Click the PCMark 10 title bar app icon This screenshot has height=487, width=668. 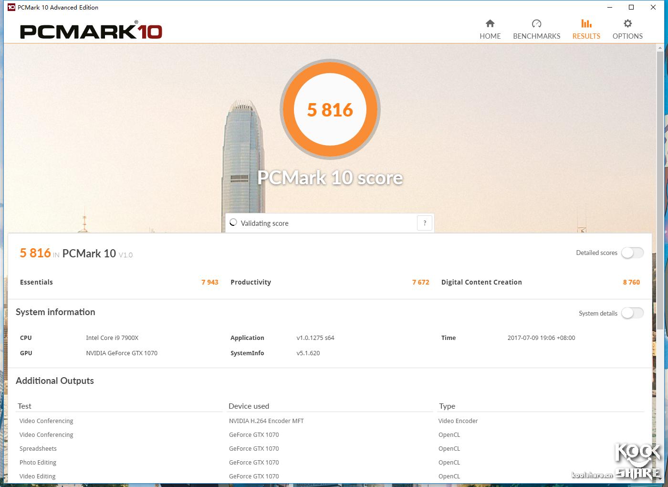coord(11,7)
